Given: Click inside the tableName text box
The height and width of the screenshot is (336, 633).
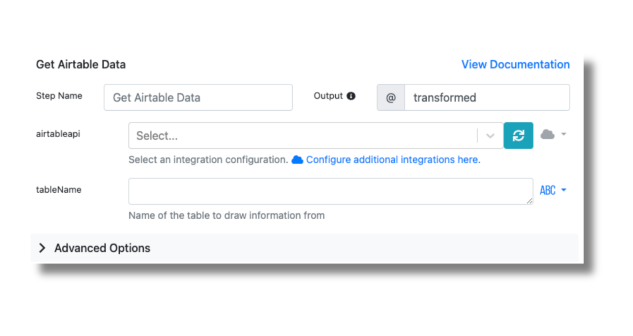Looking at the screenshot, I should click(330, 191).
